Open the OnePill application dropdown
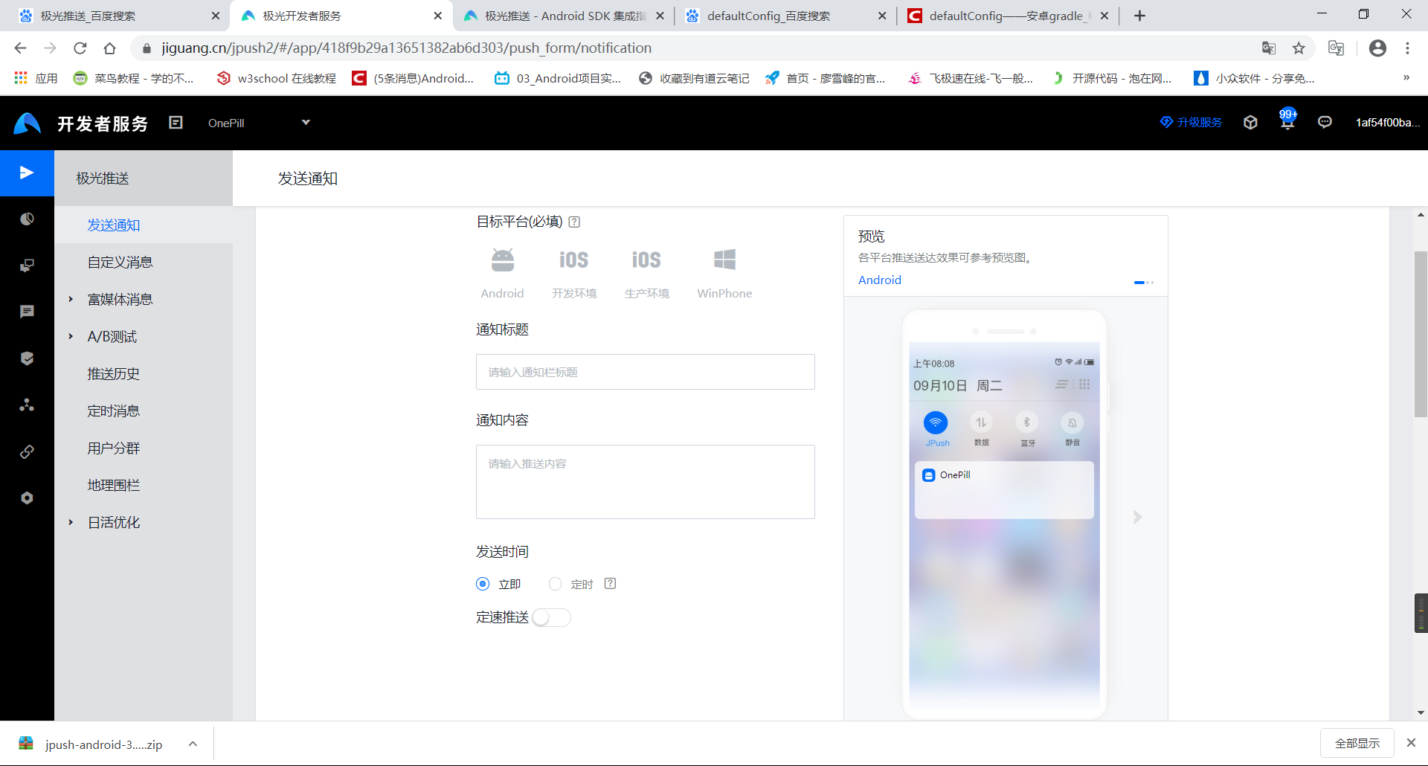Image resolution: width=1428 pixels, height=766 pixels. (259, 122)
